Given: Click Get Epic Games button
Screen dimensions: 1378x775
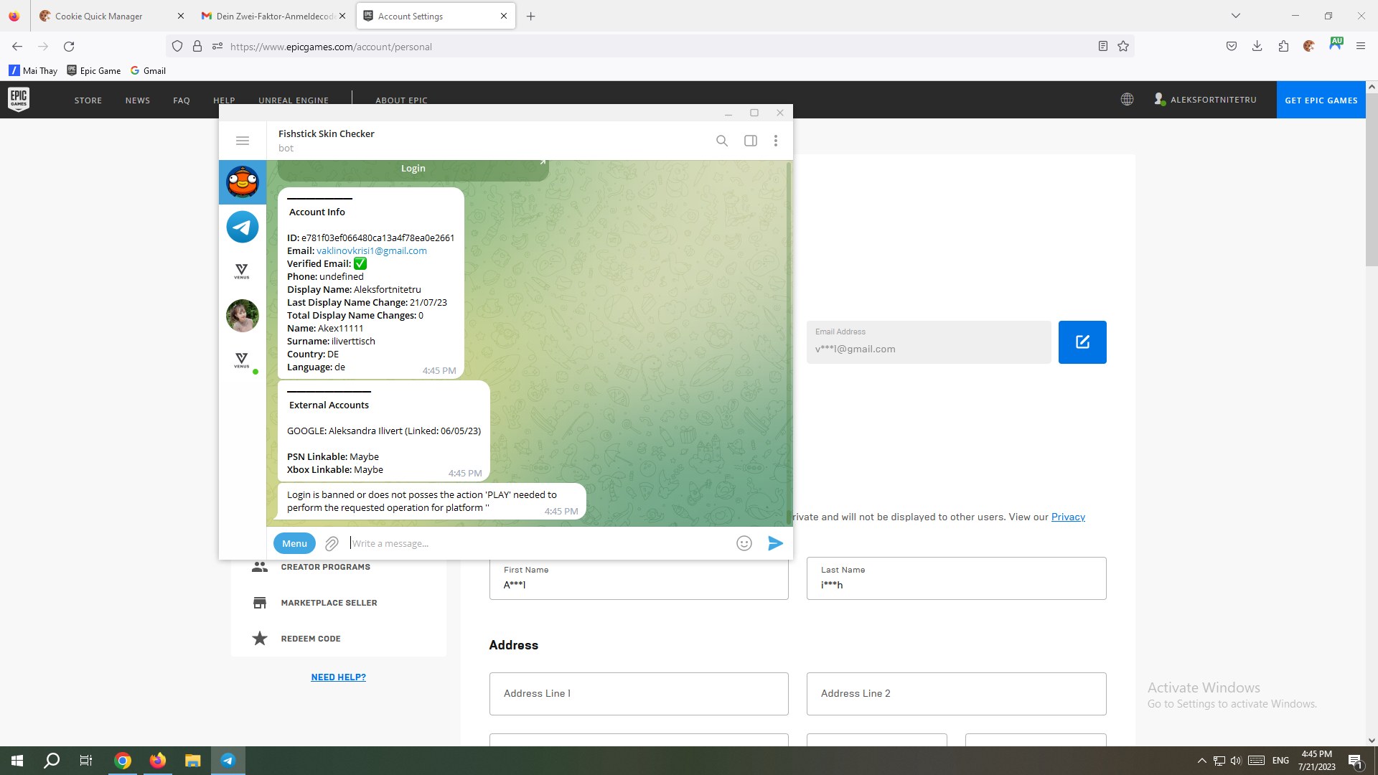Looking at the screenshot, I should pyautogui.click(x=1321, y=100).
